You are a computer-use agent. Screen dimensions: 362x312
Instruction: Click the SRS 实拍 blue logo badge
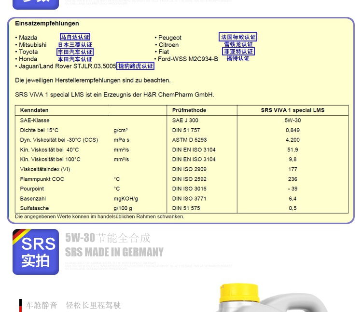pos(36,252)
